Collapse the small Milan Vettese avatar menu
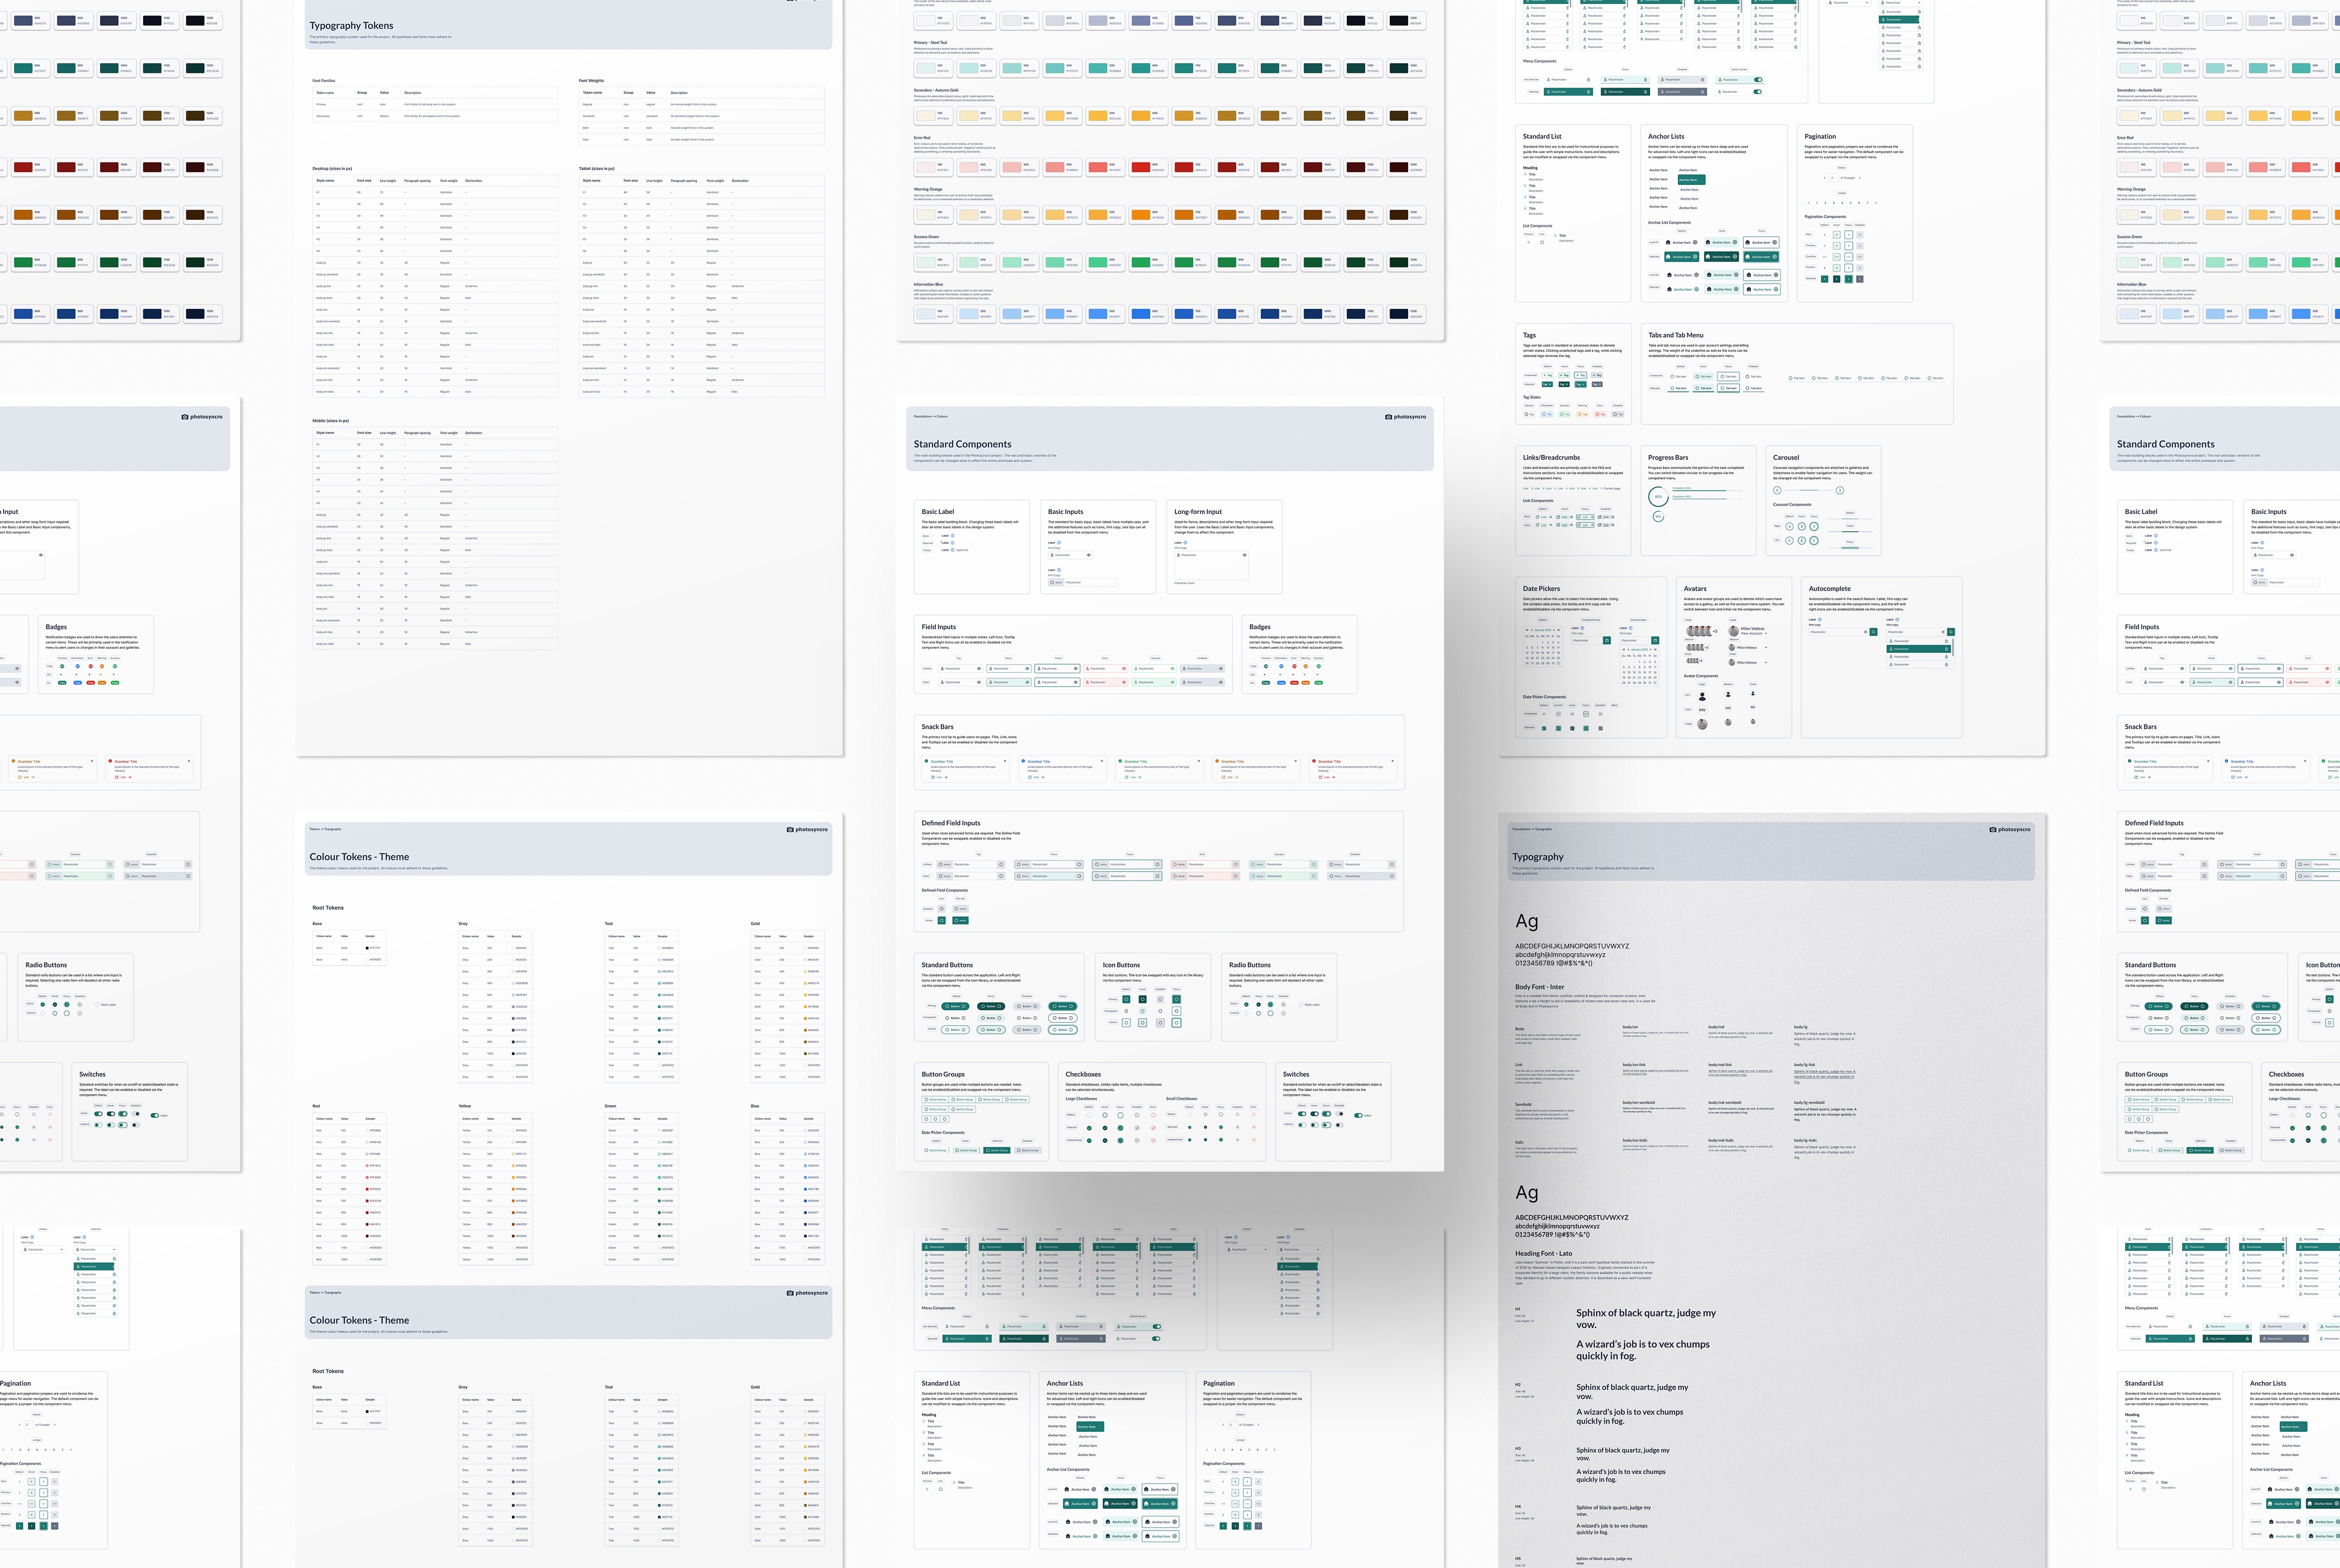The image size is (2340, 1568). 1766,663
